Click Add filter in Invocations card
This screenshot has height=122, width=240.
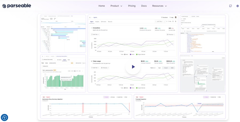(x=95, y=35)
